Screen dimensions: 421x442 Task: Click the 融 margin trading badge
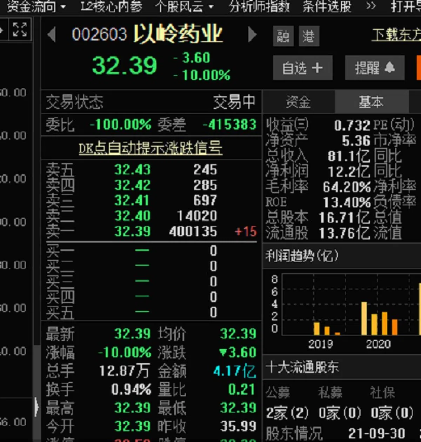[283, 36]
